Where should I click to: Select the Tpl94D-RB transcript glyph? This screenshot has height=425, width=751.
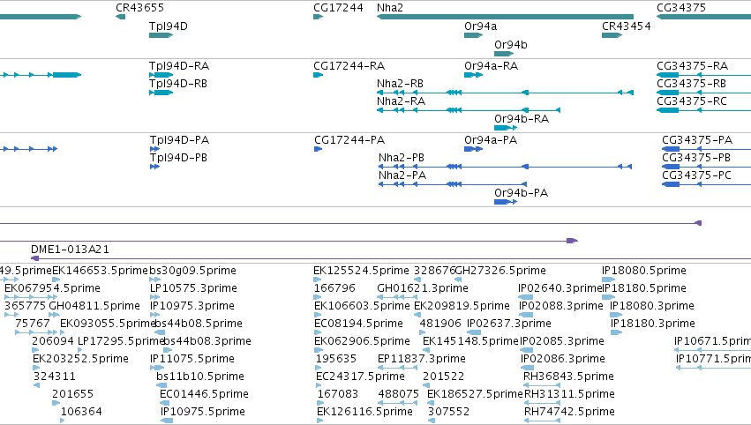161,93
